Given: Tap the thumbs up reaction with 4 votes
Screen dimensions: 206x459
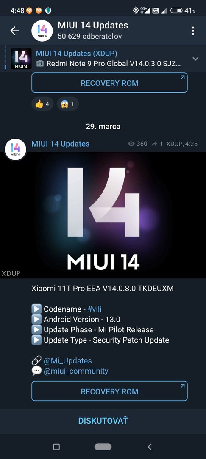Looking at the screenshot, I should pyautogui.click(x=43, y=104).
